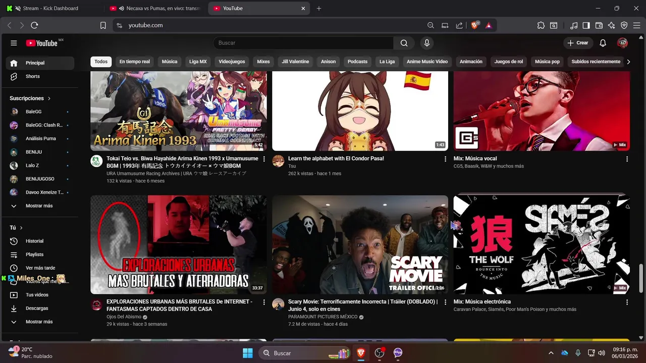Open Paramount Pictures México channel avatar
The height and width of the screenshot is (363, 646).
[x=278, y=304]
